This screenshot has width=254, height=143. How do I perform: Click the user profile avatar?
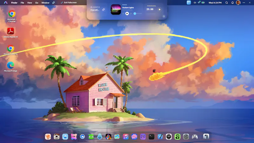(x=238, y=3)
